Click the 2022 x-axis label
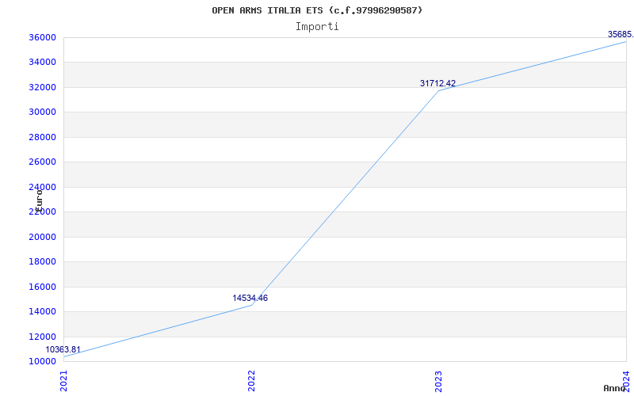The height and width of the screenshot is (396, 634). (x=251, y=381)
